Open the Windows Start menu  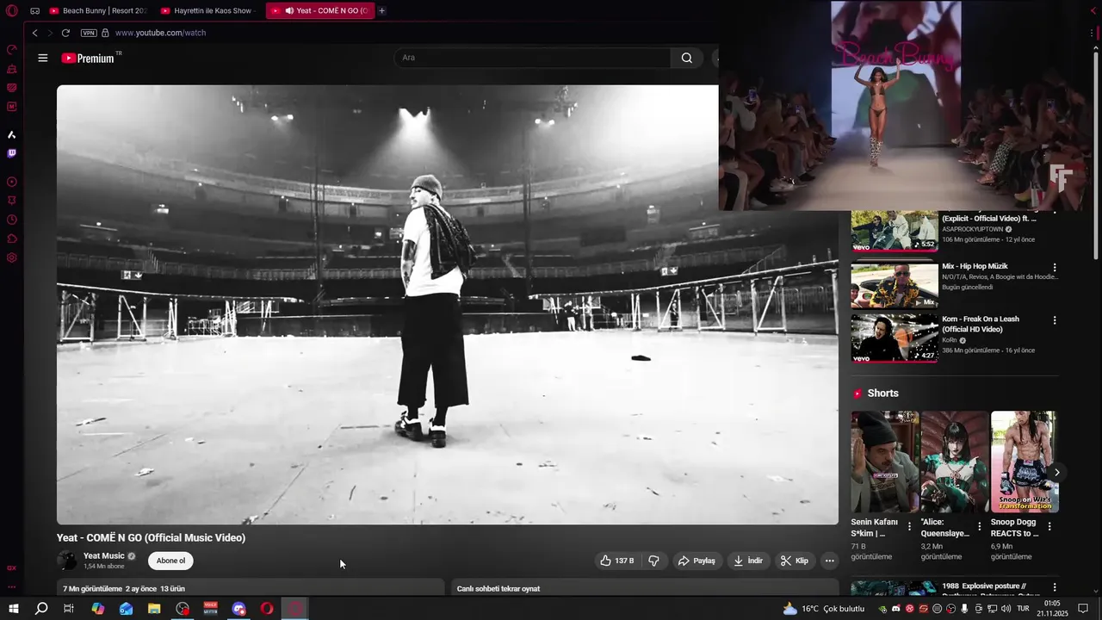pos(13,609)
